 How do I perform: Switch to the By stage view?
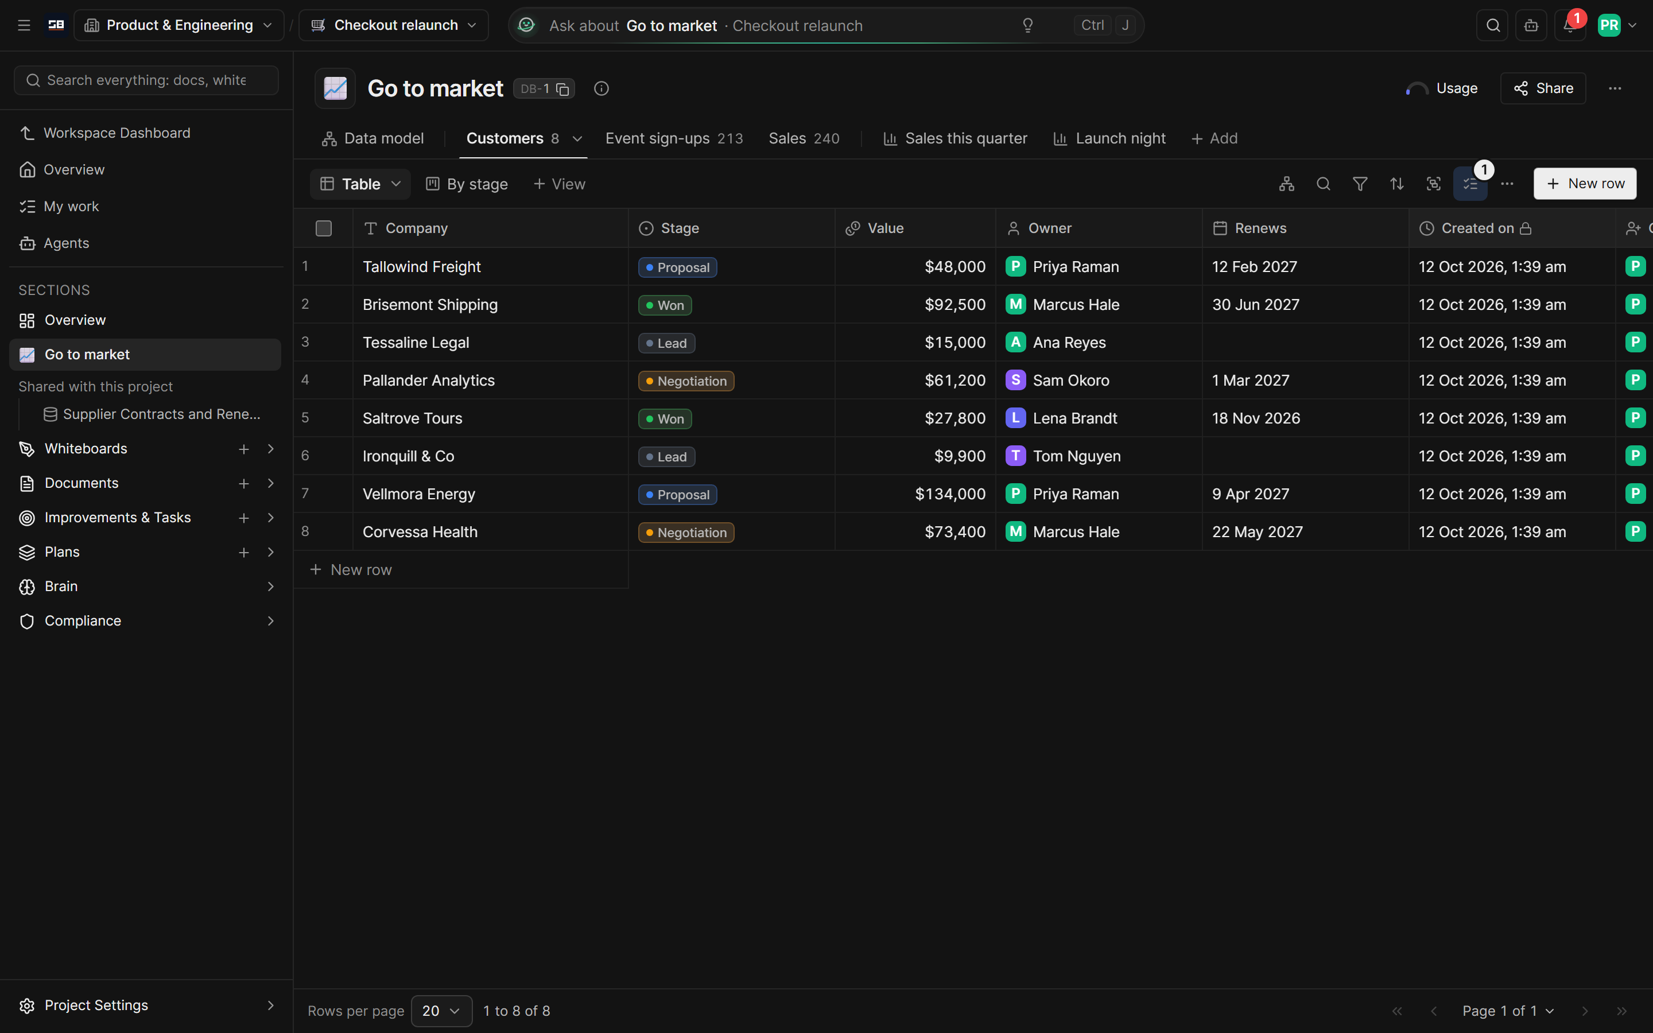467,184
